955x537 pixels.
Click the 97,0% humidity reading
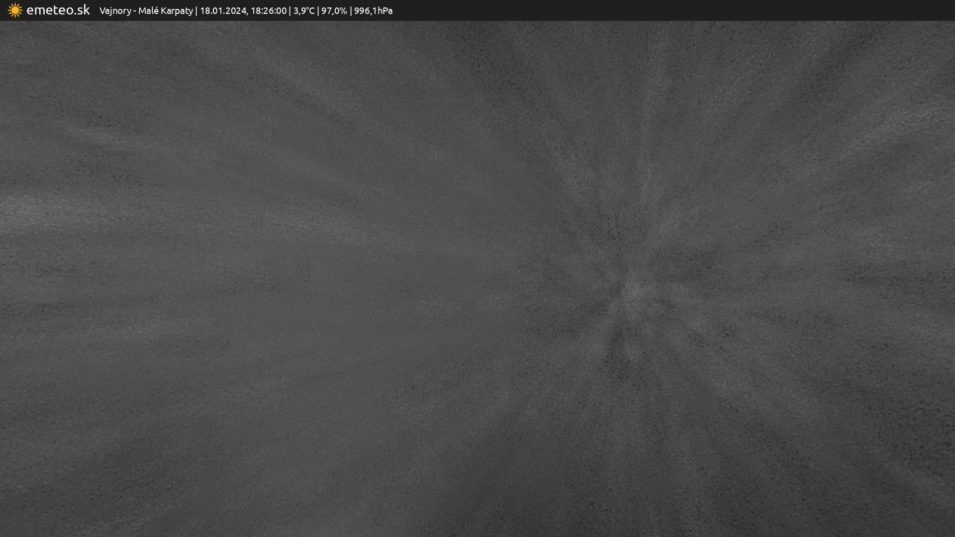coord(334,11)
